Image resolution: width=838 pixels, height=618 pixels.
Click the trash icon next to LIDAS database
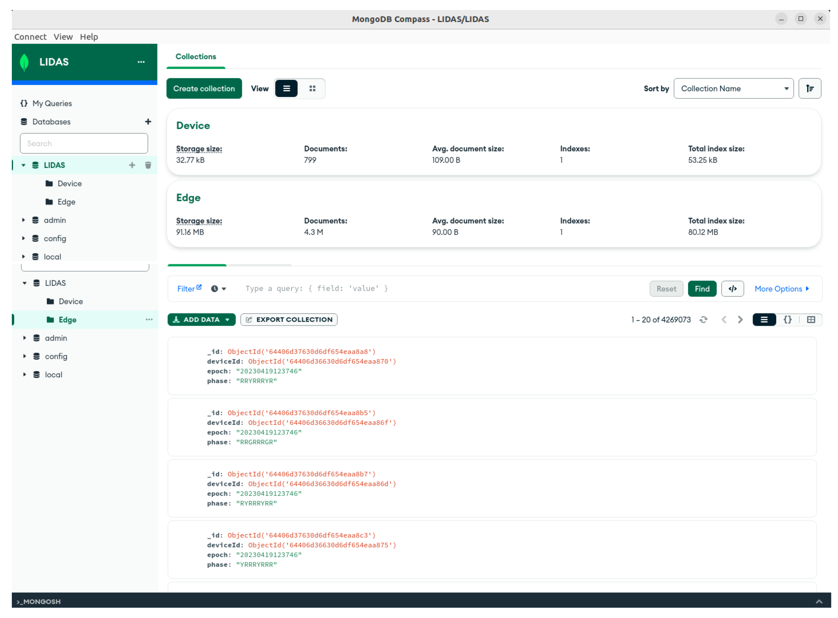pyautogui.click(x=148, y=165)
